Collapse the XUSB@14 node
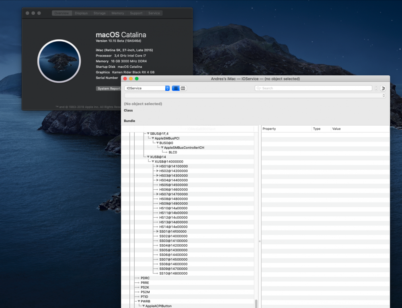 148,157
